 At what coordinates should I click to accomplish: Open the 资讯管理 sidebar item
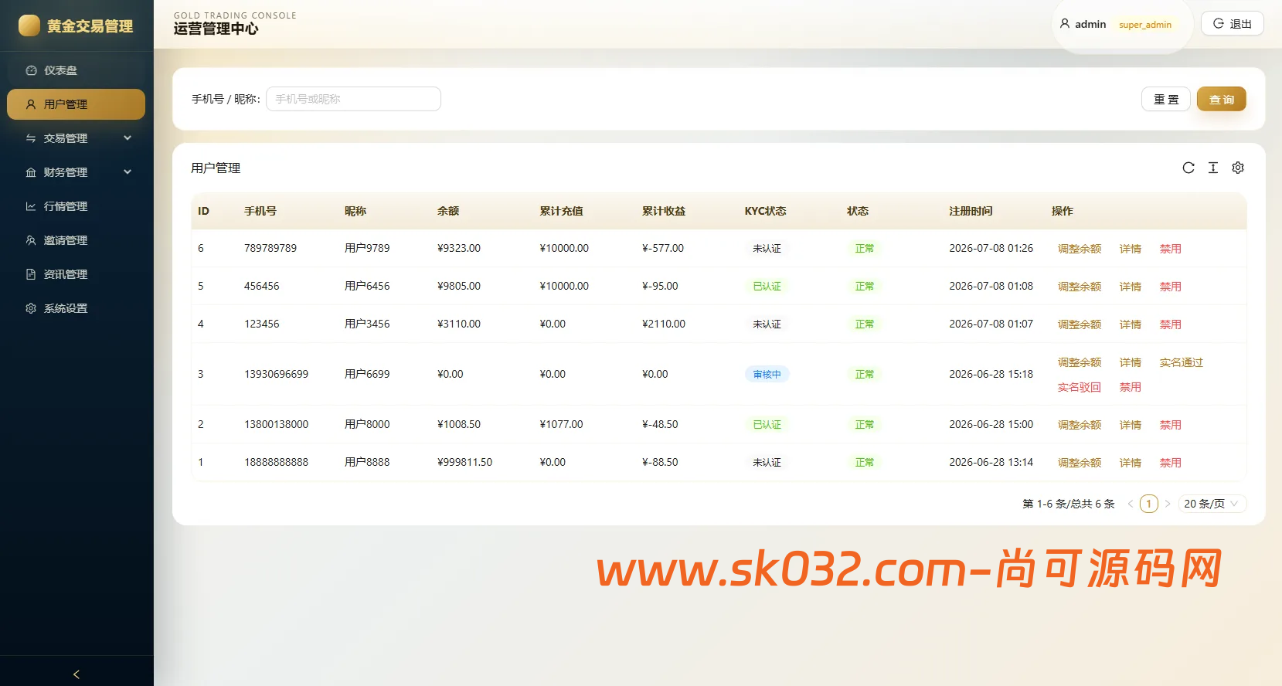point(76,274)
